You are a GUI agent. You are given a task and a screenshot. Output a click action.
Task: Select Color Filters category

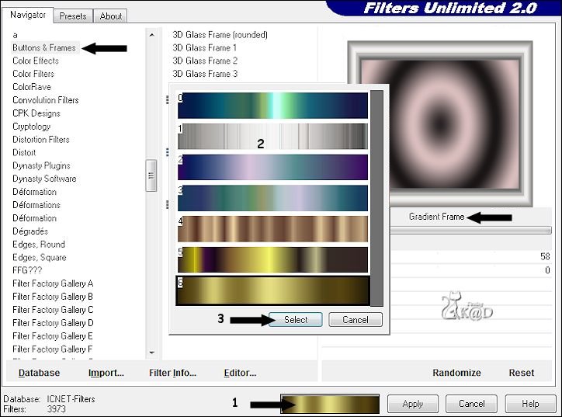point(33,74)
